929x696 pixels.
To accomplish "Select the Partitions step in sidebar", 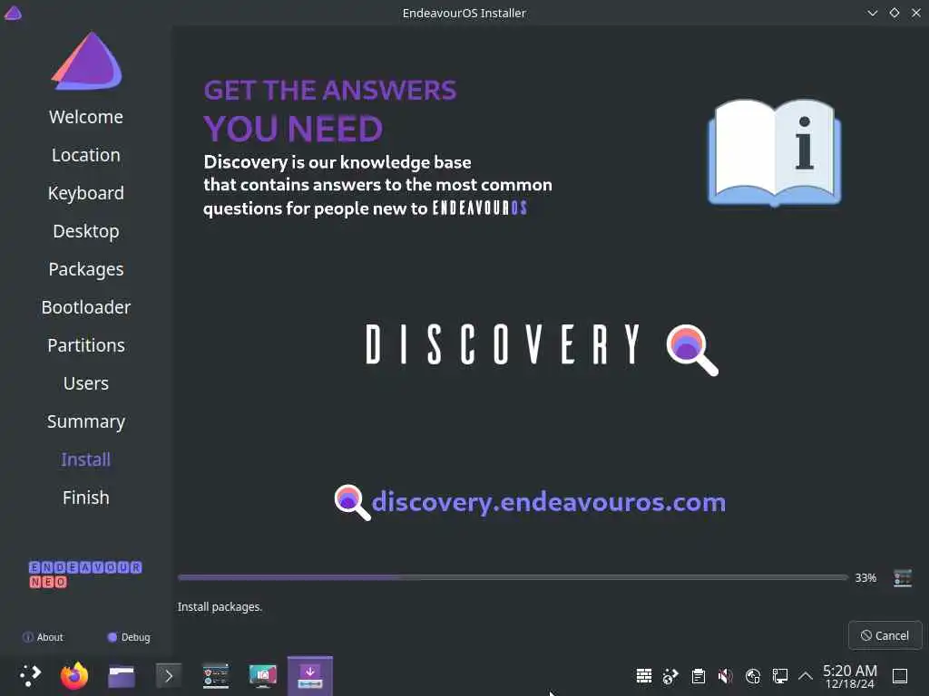I will [x=86, y=345].
